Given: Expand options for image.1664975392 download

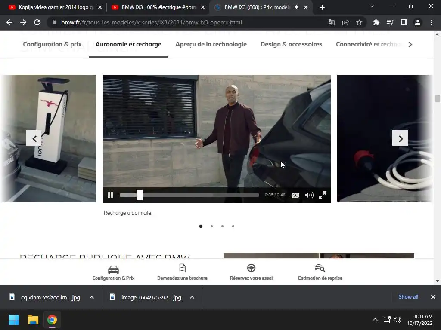Looking at the screenshot, I should [x=192, y=297].
